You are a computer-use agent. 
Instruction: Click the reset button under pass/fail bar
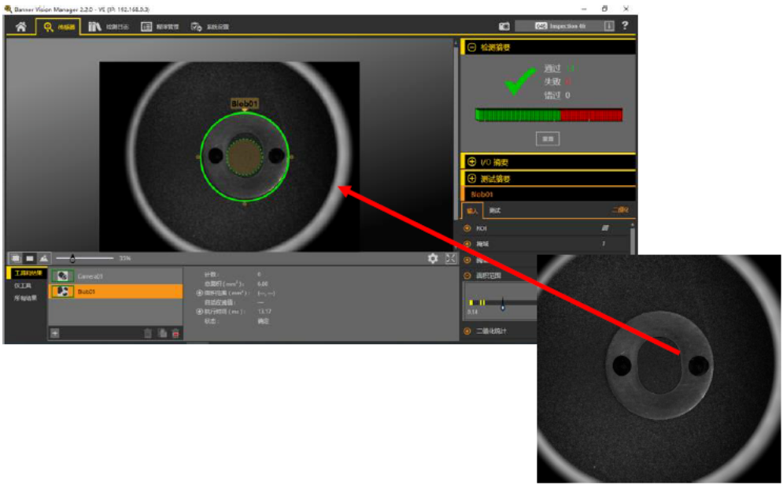click(548, 139)
